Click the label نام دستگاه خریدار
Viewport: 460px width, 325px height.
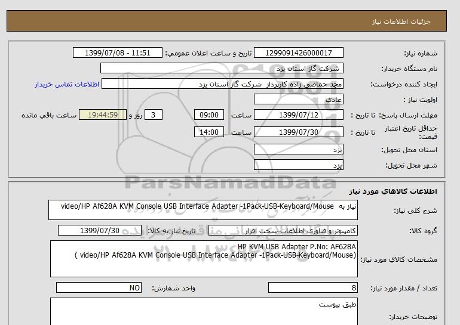[409, 69]
